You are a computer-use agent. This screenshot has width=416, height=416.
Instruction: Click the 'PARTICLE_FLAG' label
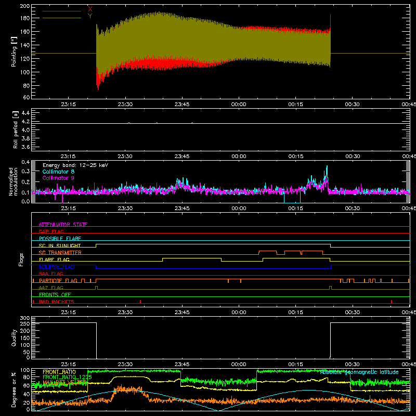(58, 281)
